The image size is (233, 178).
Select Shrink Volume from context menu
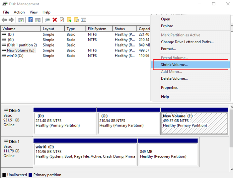[174, 65]
